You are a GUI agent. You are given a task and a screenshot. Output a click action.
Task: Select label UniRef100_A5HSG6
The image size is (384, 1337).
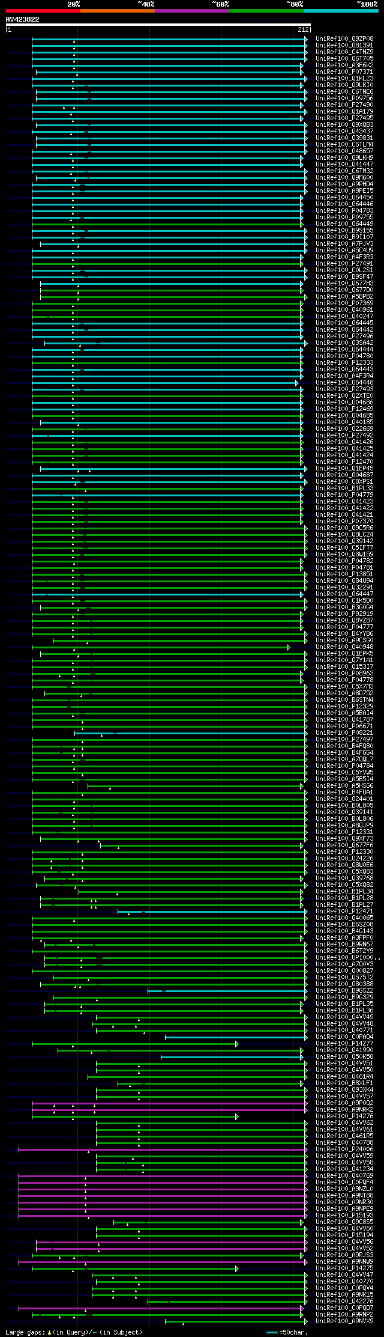coord(344,786)
